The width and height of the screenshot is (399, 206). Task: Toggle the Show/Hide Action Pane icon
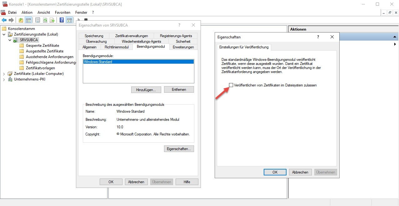[69, 20]
